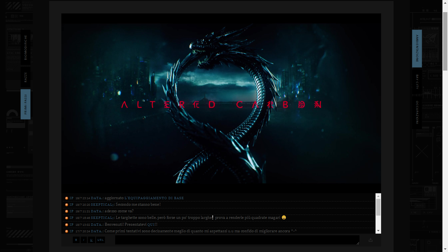Click the IP link on the 18/7 18:46 message

(x=71, y=218)
